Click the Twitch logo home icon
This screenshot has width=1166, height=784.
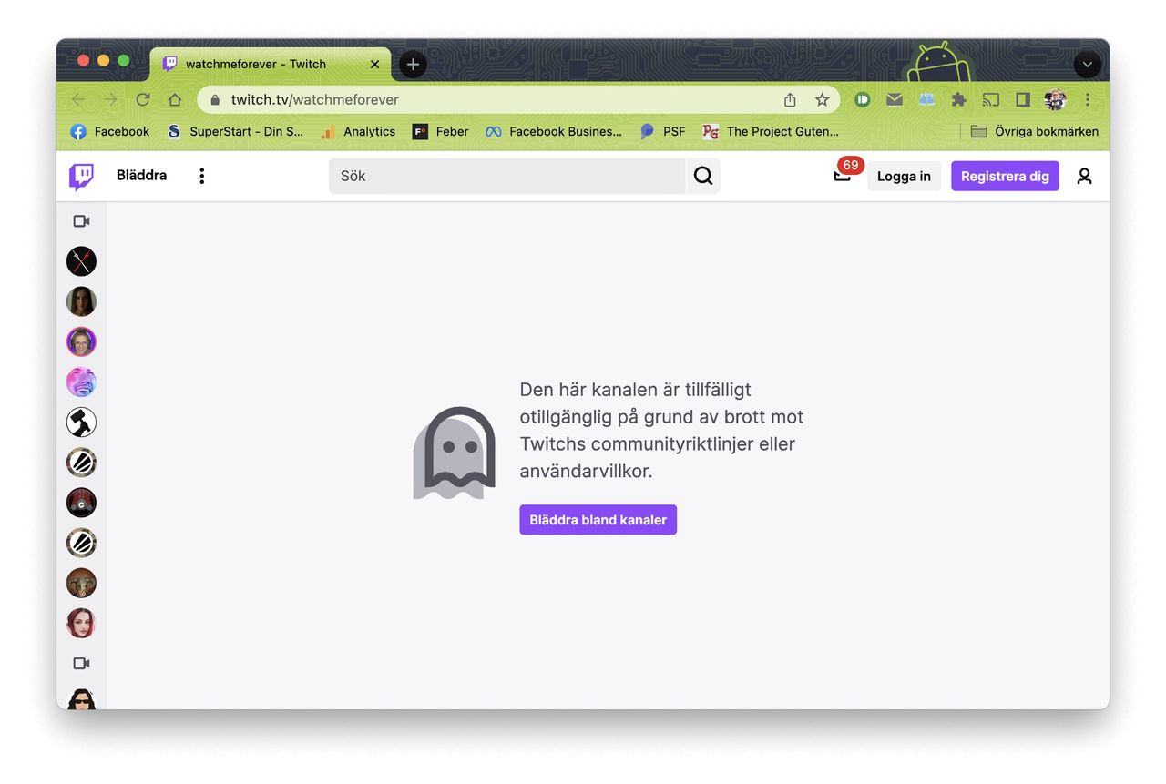(x=81, y=176)
